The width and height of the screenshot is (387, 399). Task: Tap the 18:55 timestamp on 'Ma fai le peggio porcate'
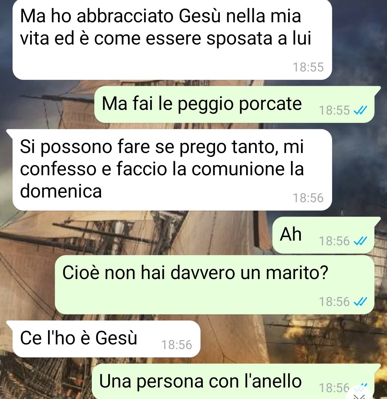[334, 110]
